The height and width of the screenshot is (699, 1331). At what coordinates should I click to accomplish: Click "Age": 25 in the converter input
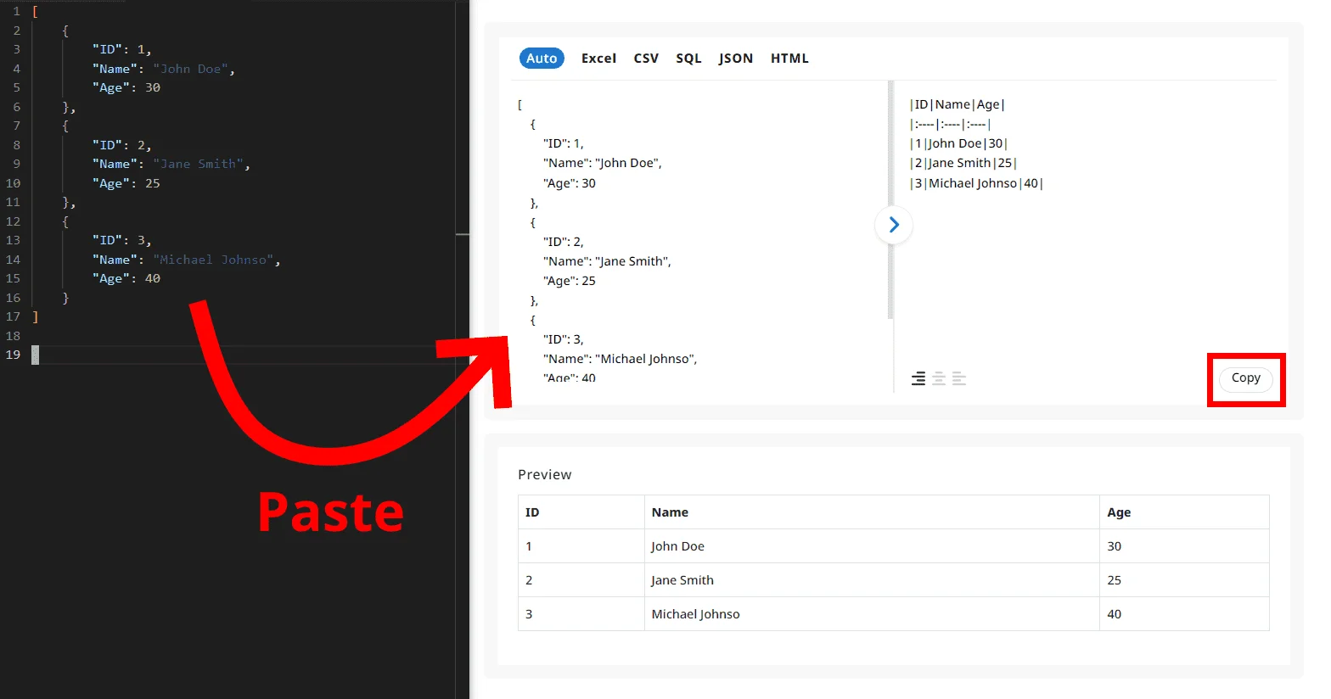pos(570,281)
